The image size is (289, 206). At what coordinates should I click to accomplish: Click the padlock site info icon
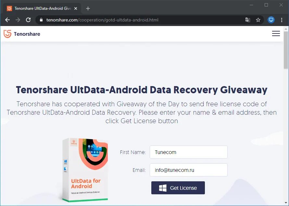coord(41,20)
